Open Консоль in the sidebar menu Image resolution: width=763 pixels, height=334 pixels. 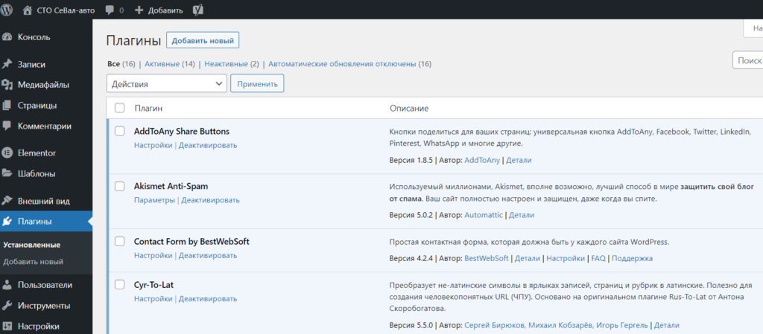pyautogui.click(x=34, y=37)
